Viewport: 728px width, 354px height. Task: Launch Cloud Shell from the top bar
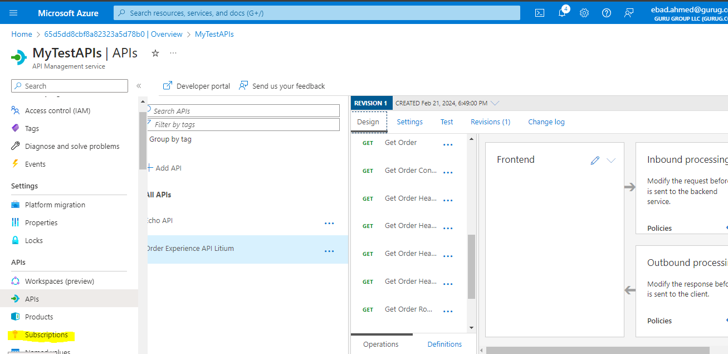539,13
